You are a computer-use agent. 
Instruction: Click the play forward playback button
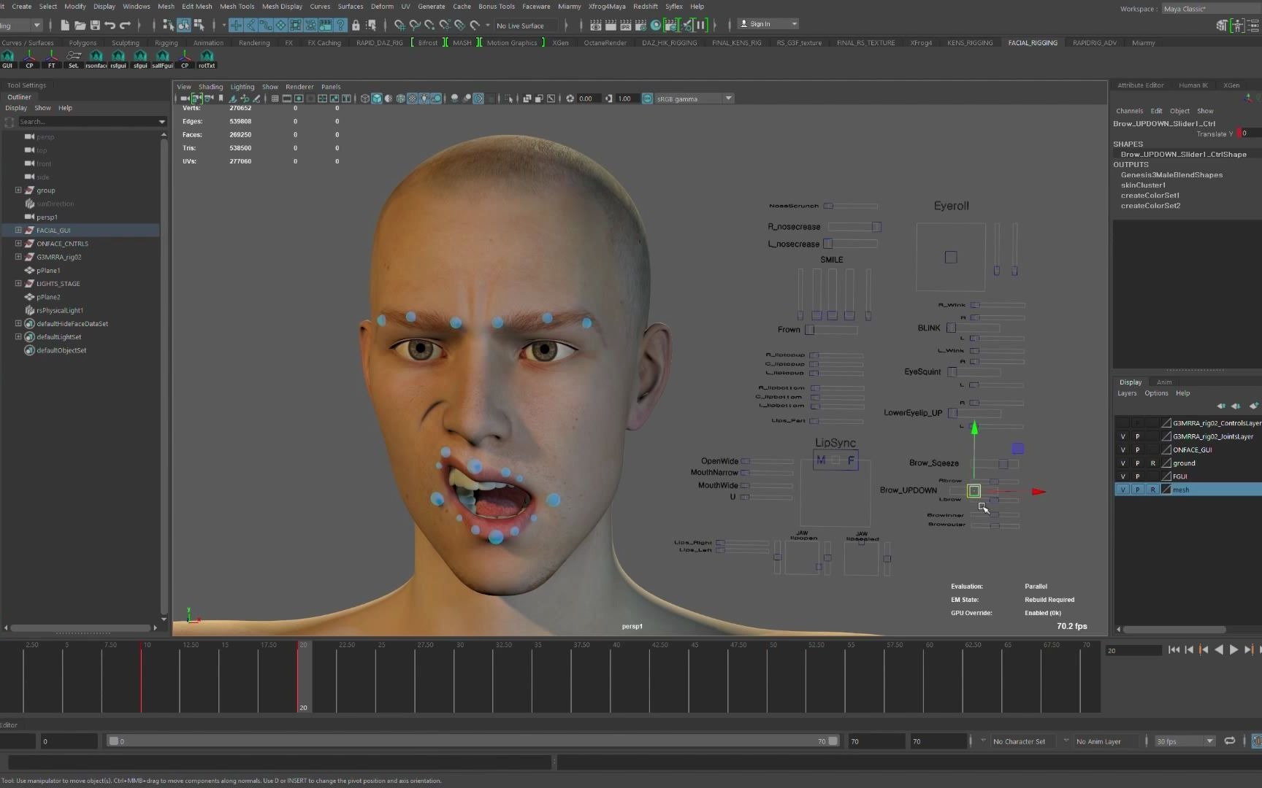[x=1234, y=649]
